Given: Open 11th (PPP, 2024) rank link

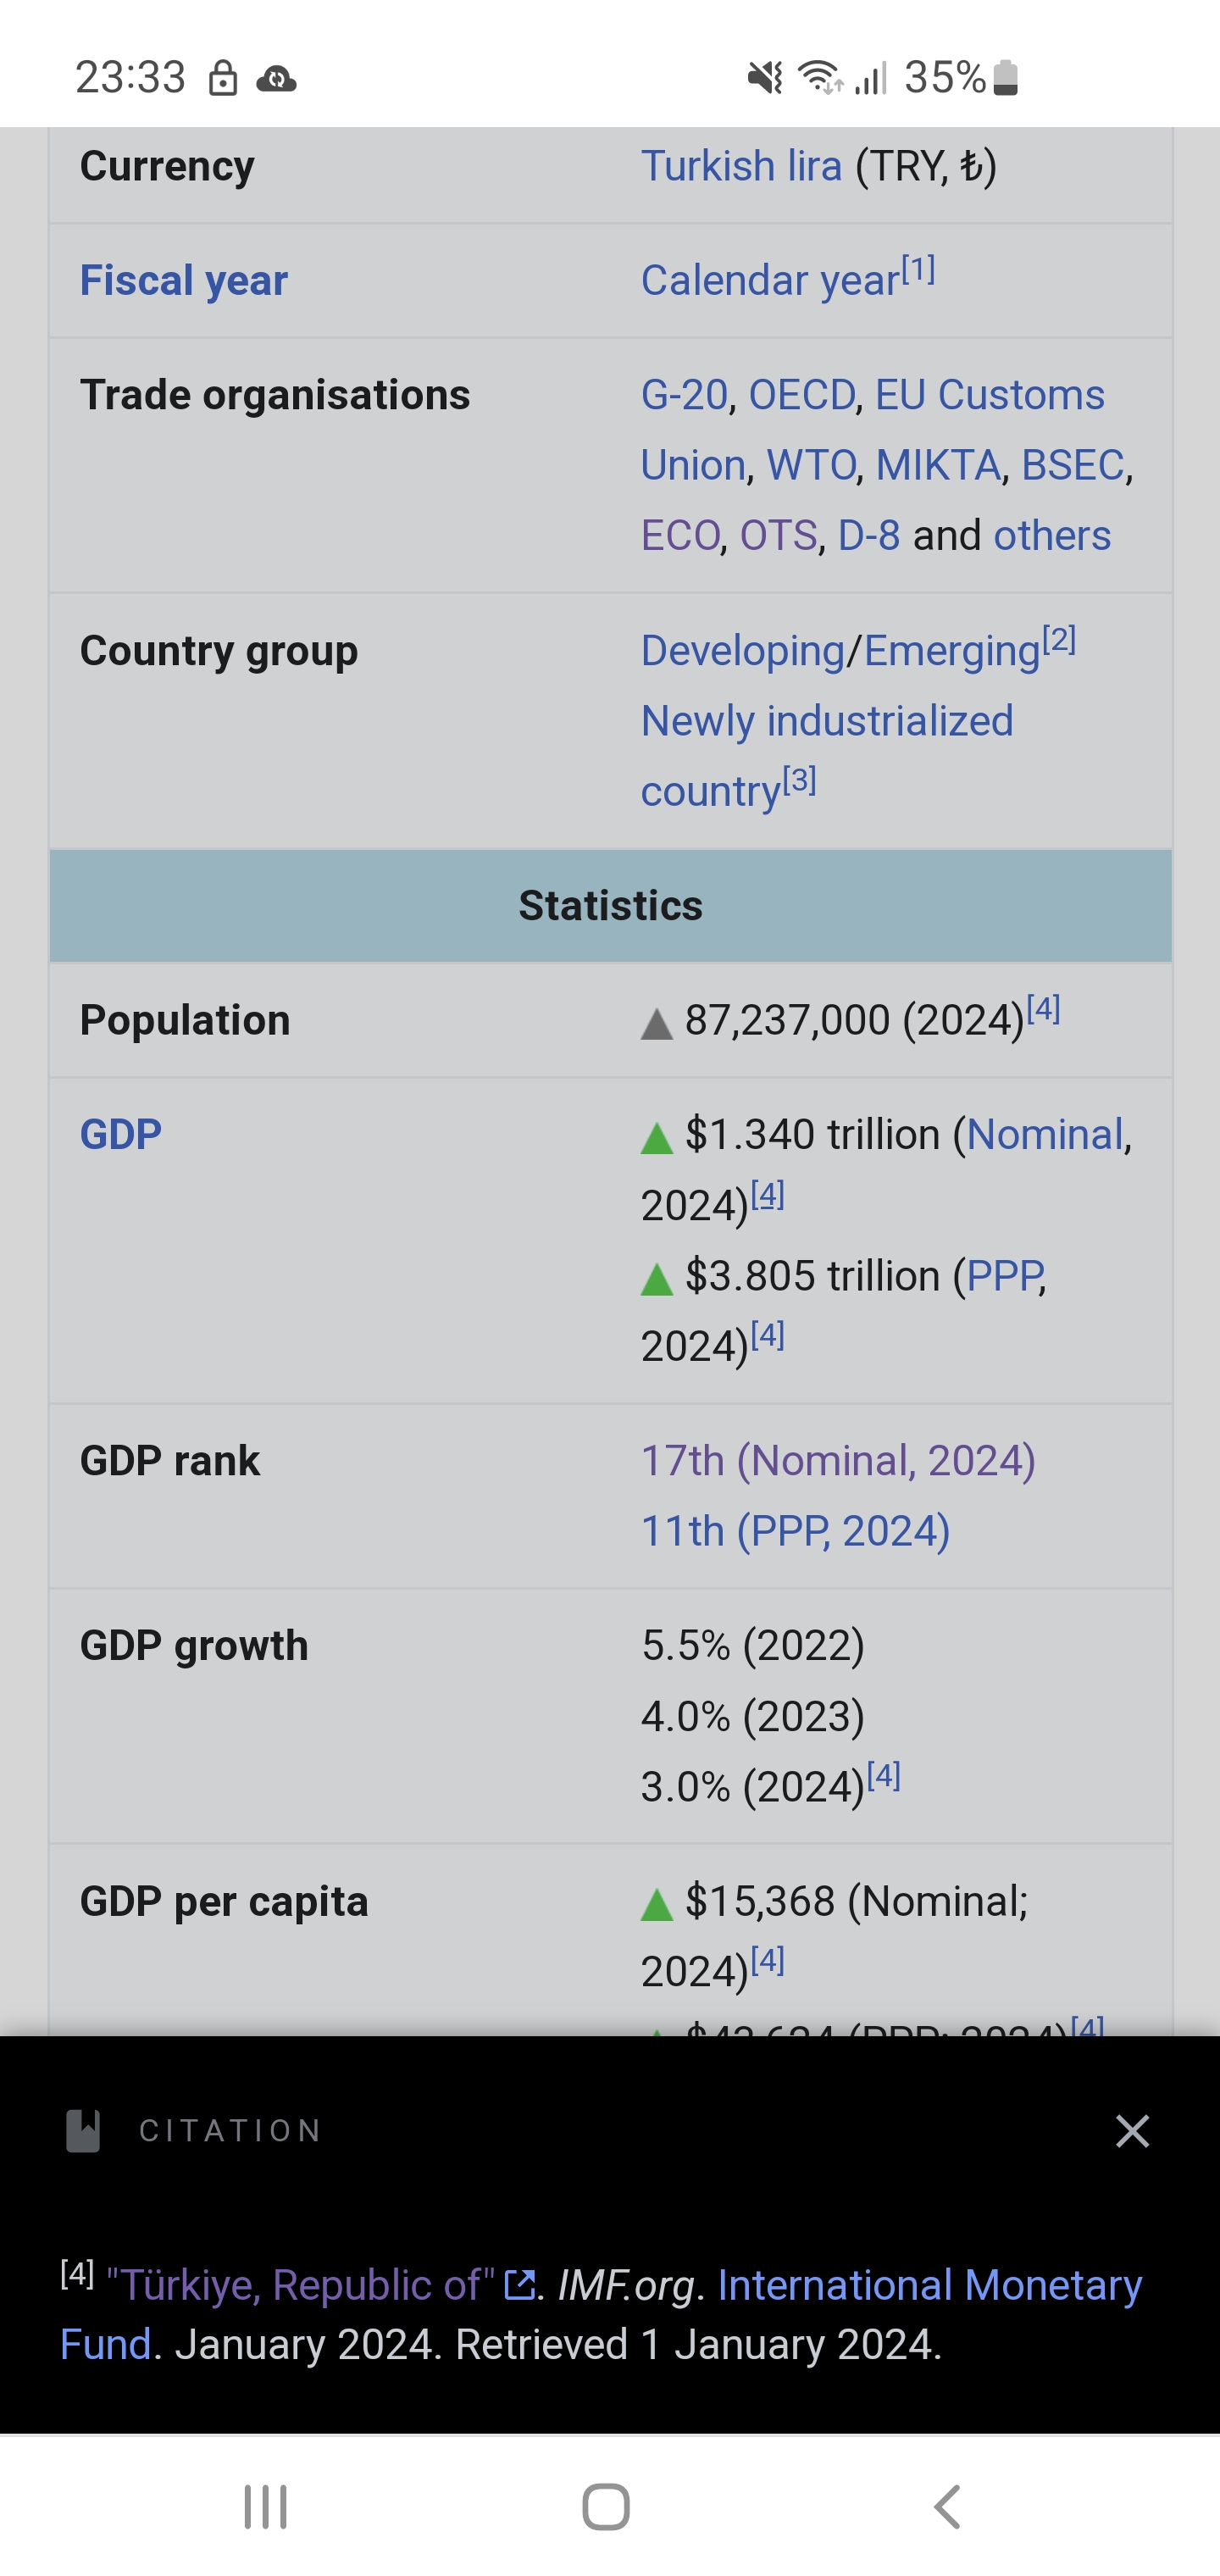Looking at the screenshot, I should (795, 1531).
